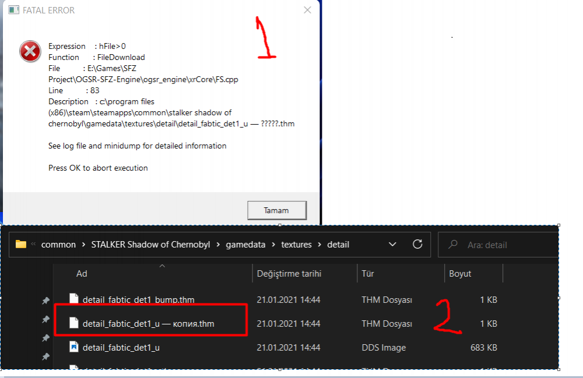Image resolution: width=583 pixels, height=378 pixels.
Task: Show hidden breadcrumb path chevrons
Action: (33, 244)
